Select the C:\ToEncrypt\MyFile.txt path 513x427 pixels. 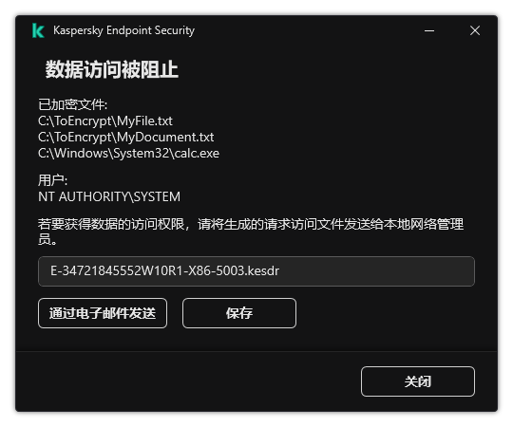point(105,121)
